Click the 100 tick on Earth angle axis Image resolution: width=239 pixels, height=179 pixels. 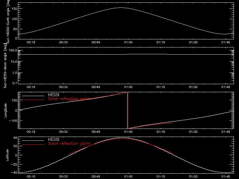[15, 19]
